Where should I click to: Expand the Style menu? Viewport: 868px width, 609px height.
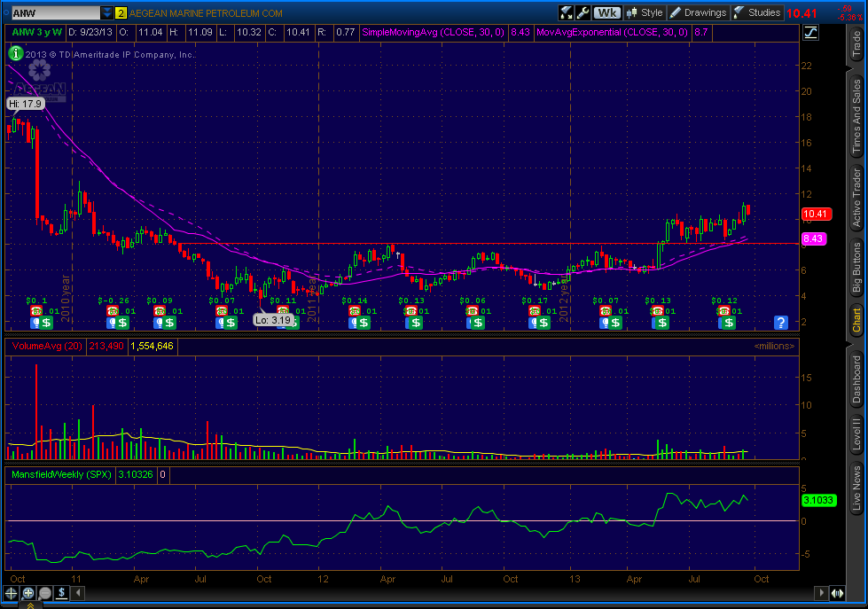(645, 12)
